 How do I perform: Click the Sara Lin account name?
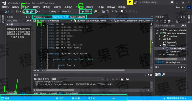(180, 7)
